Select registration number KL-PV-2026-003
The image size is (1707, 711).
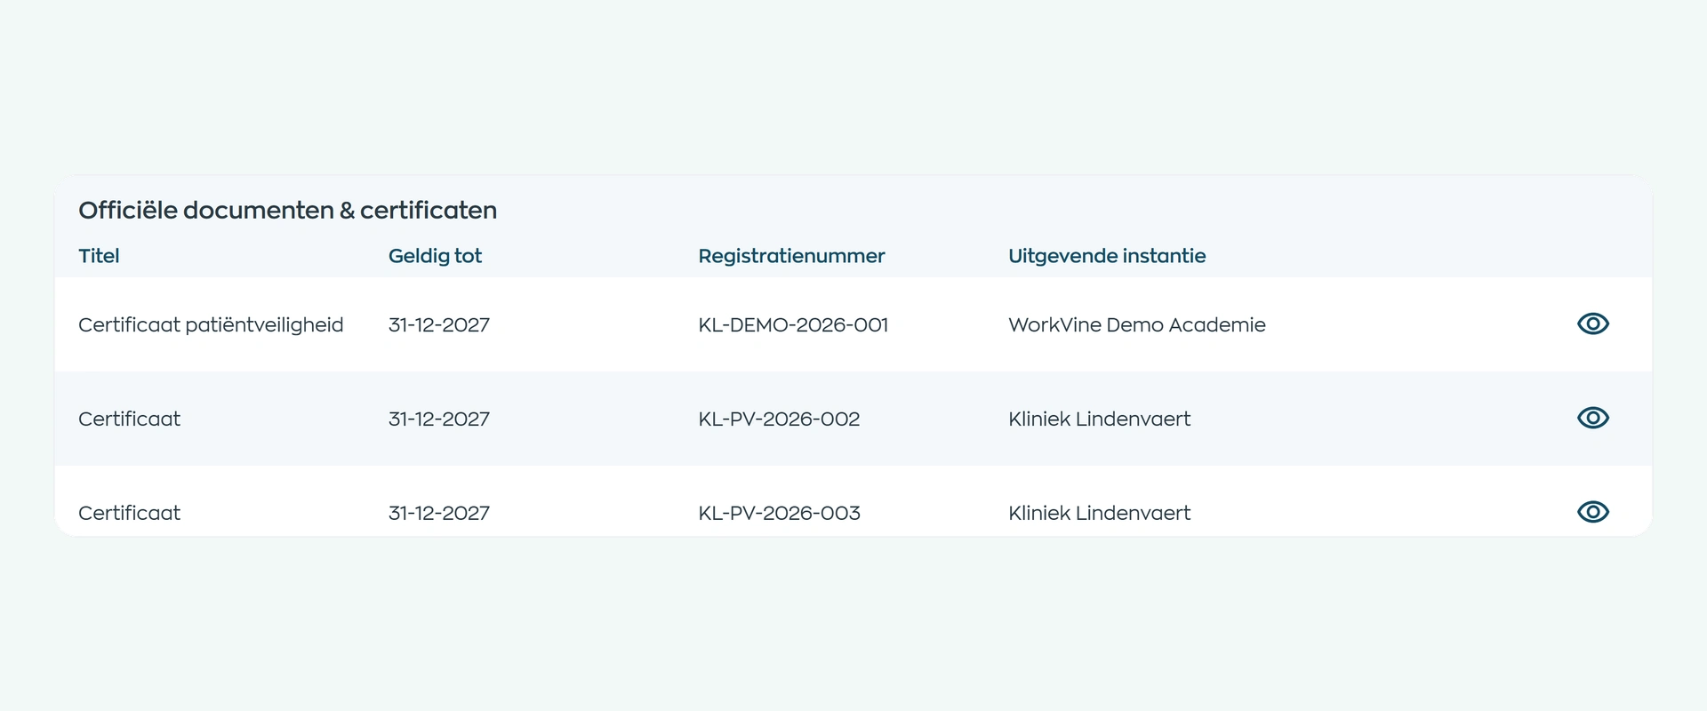[779, 514]
